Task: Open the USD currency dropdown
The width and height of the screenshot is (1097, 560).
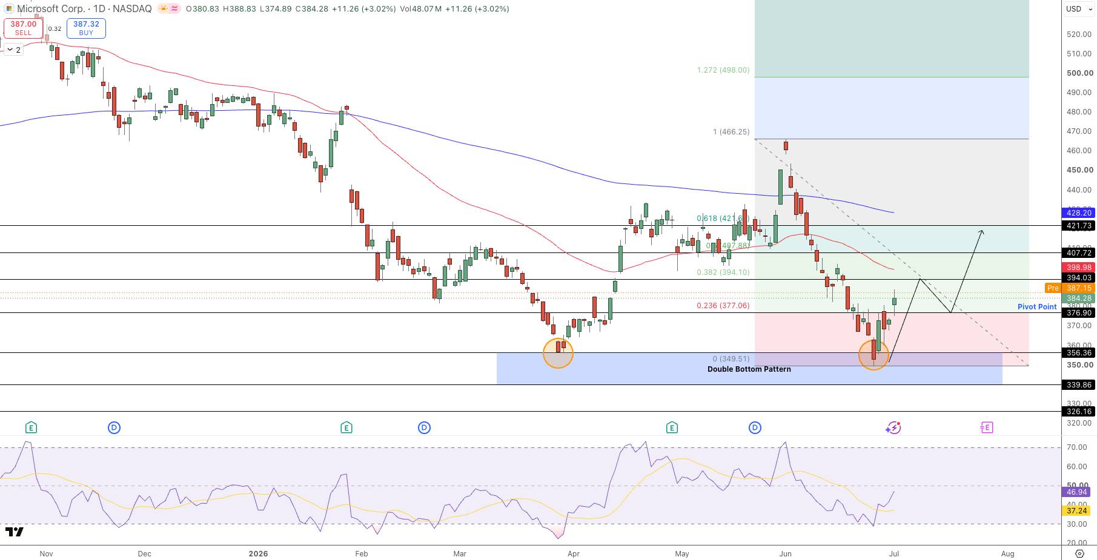Action: click(1078, 8)
